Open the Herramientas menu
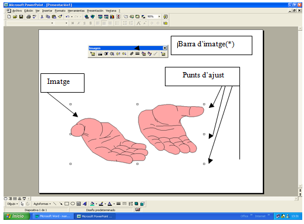304x224 pixels. click(76, 11)
